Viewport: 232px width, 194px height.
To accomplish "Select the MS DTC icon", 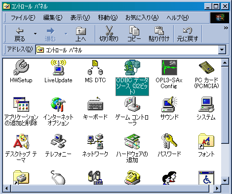I will click(95, 67).
